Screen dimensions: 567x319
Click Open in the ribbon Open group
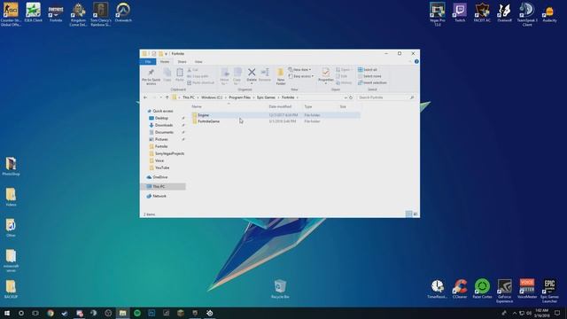pos(343,69)
